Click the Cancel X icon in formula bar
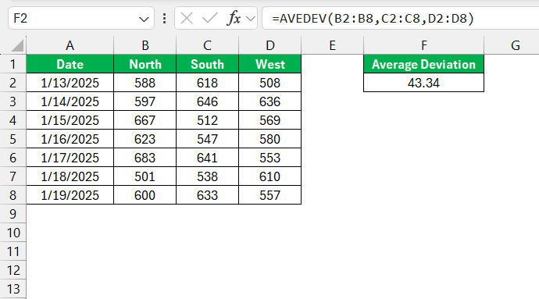This screenshot has width=539, height=299. [x=187, y=18]
